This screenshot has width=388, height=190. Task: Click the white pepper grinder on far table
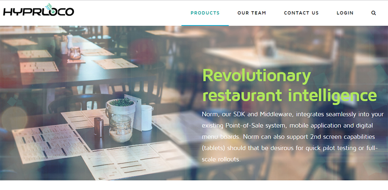pos(70,41)
